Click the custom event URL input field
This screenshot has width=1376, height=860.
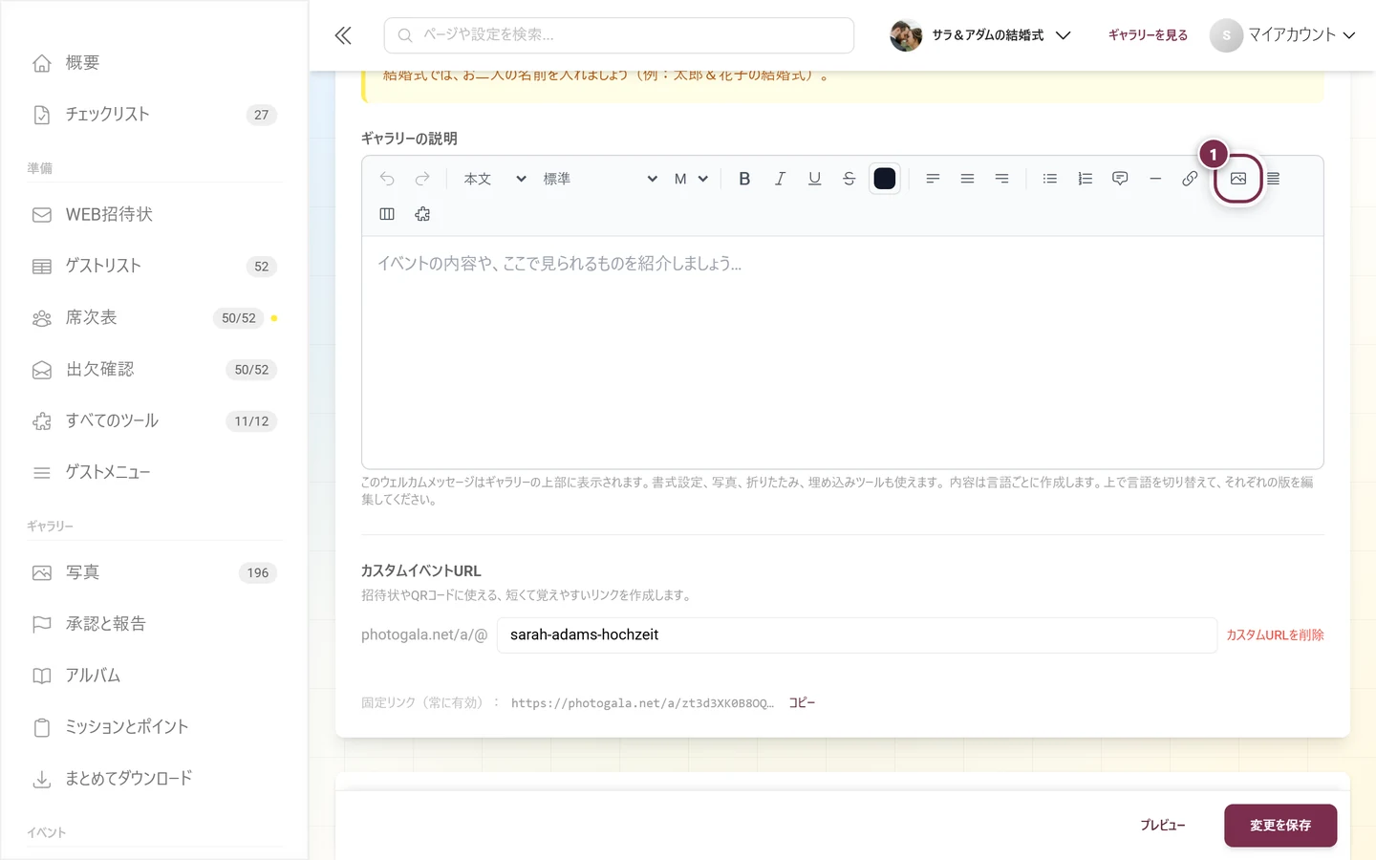pyautogui.click(x=857, y=635)
